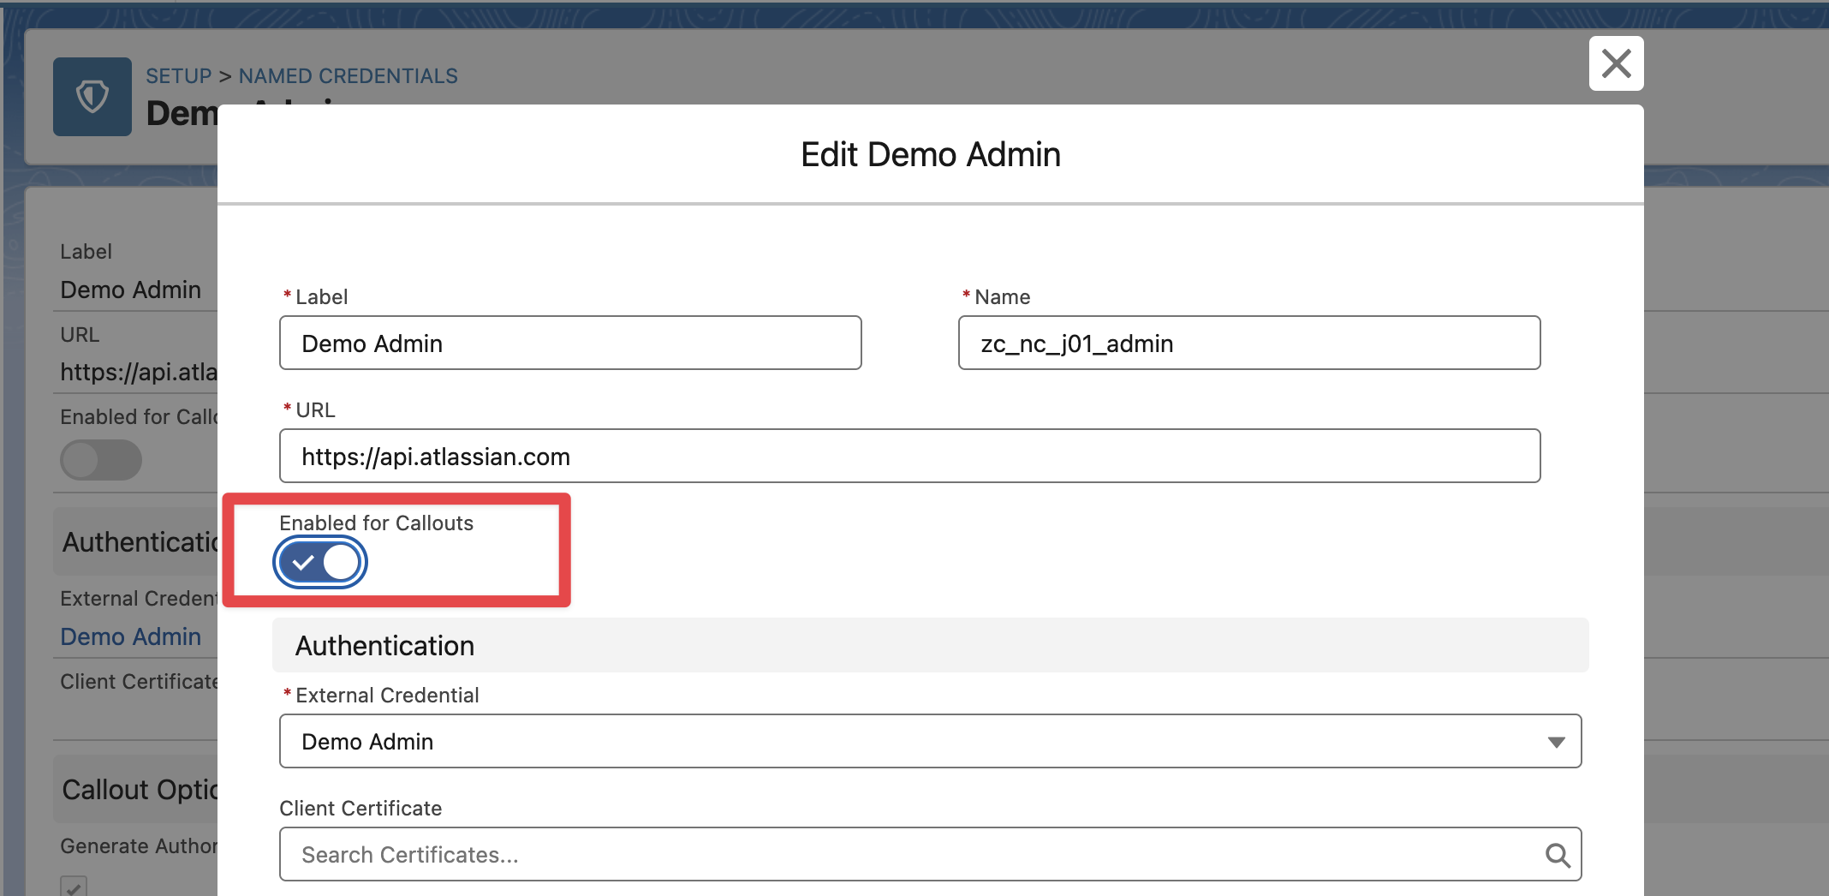The width and height of the screenshot is (1829, 896).
Task: Click the Enabled for Callouts label in the dialog
Action: 376,523
